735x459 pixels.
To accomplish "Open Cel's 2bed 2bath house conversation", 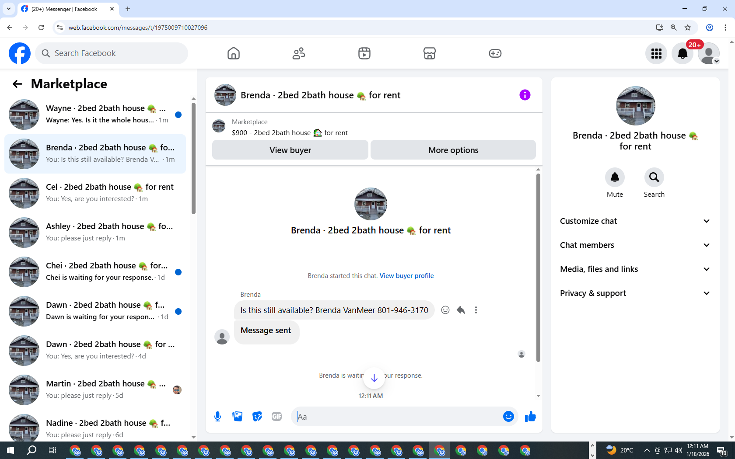I will (95, 193).
